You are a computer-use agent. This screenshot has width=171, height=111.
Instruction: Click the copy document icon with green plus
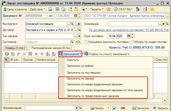click(x=63, y=9)
